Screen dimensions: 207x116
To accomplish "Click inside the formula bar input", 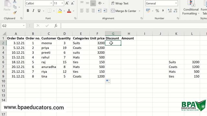I will 134,26.
